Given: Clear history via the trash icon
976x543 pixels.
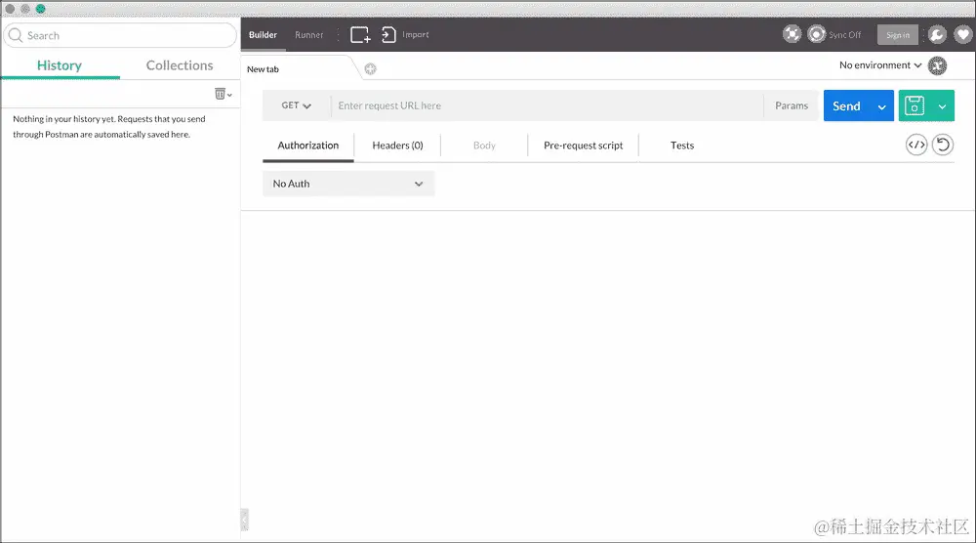Looking at the screenshot, I should 221,94.
